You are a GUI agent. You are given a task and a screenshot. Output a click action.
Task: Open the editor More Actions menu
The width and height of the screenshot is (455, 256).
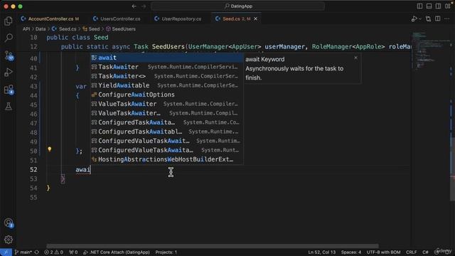click(447, 19)
